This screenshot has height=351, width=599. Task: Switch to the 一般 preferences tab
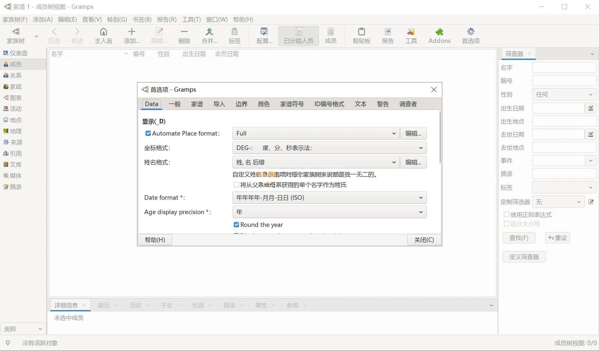[x=174, y=104]
